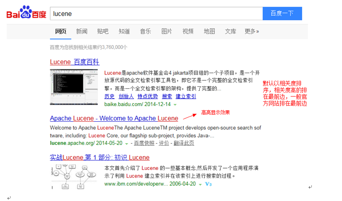Open the 实战Lucene 第1部分 result link
The image size is (342, 201).
[100, 158]
